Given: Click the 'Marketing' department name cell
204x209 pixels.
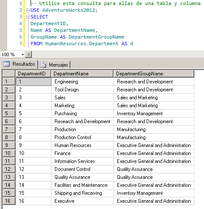Looking at the screenshot, I should coord(83,106).
